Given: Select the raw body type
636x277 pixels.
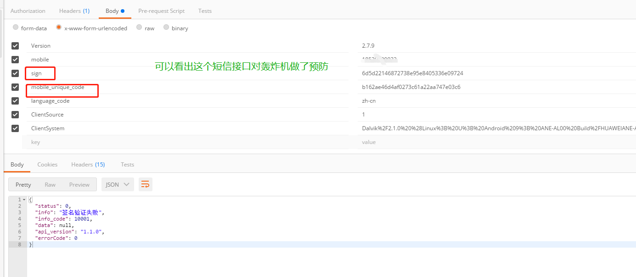Looking at the screenshot, I should 139,28.
